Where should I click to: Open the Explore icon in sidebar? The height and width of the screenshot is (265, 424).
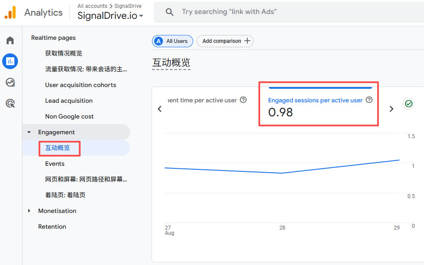(10, 82)
